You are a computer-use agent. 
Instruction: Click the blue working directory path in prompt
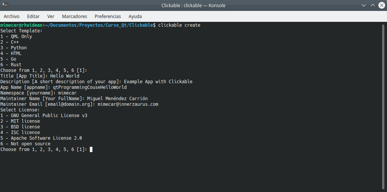coord(99,25)
